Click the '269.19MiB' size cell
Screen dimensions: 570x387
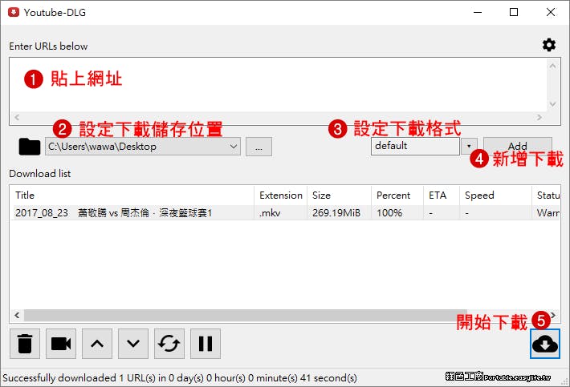click(336, 212)
